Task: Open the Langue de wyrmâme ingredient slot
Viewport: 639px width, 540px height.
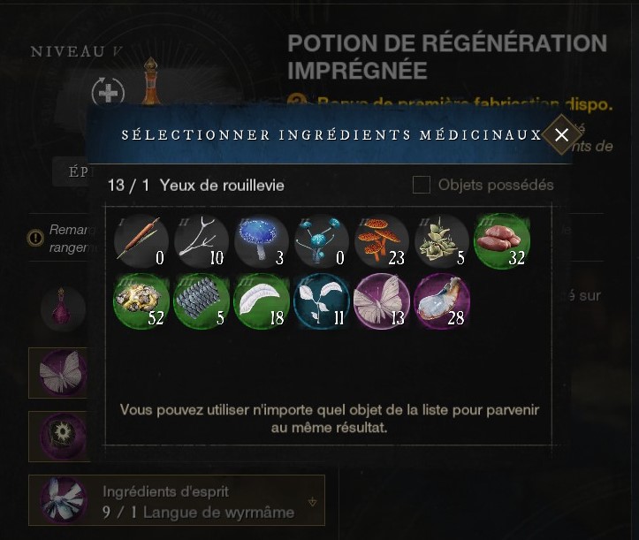Action: click(177, 500)
